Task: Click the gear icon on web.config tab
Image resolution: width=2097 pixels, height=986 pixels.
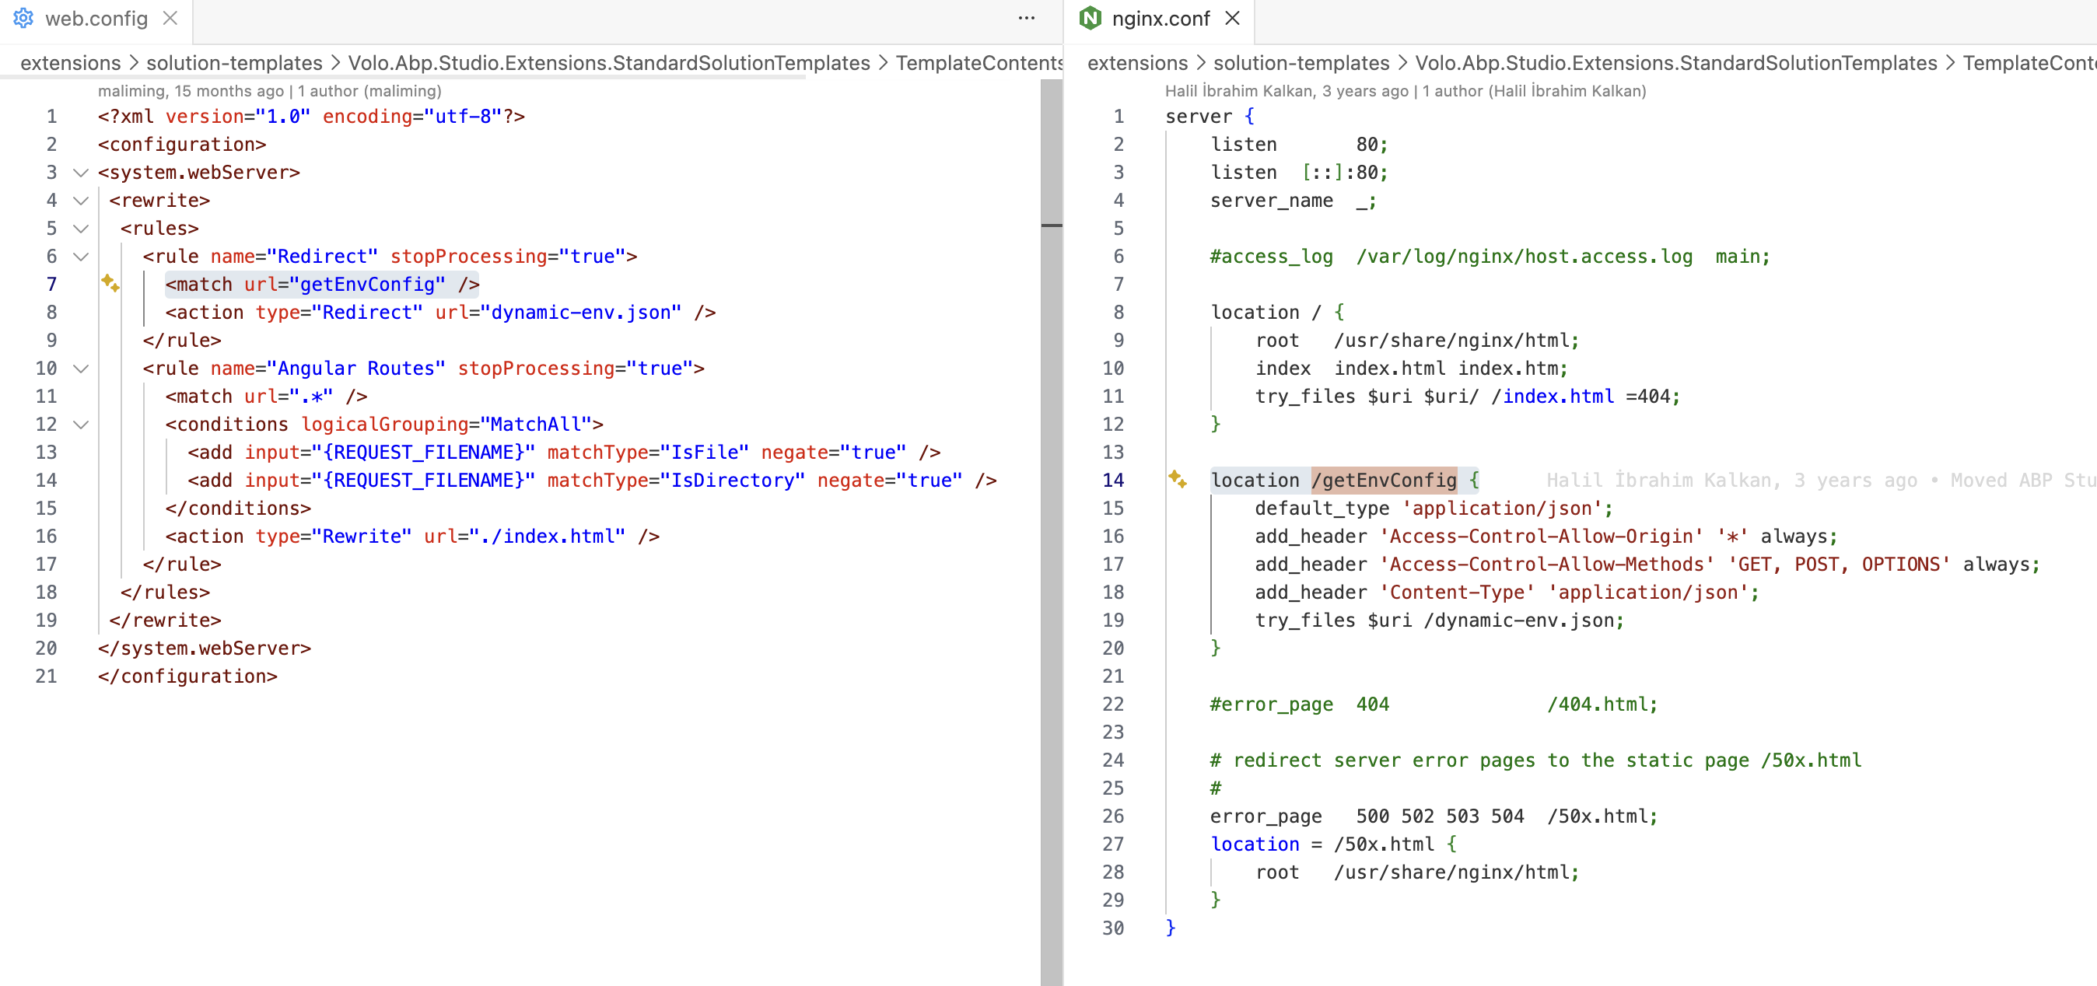Action: [x=23, y=18]
